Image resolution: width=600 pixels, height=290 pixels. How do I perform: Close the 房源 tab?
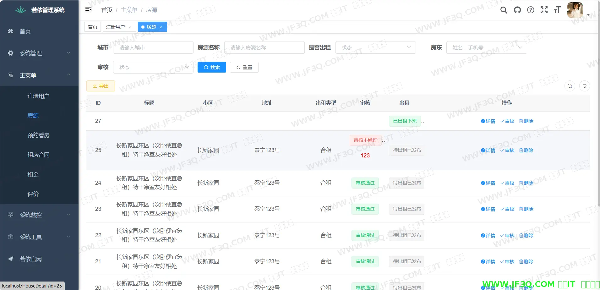[161, 27]
